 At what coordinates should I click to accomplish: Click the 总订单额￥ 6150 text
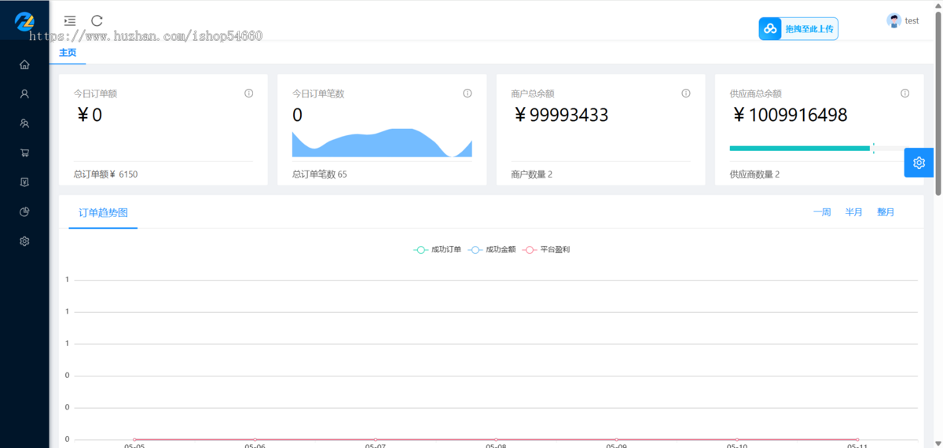(x=105, y=174)
